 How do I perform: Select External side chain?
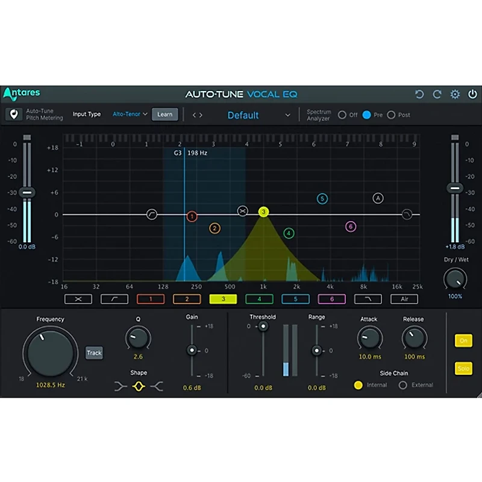coord(402,385)
